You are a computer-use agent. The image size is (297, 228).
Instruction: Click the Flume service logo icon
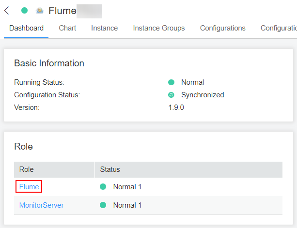point(40,11)
